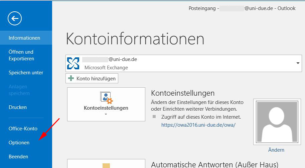Select Informationen in the sidebar
305x168 pixels.
[x=24, y=38]
